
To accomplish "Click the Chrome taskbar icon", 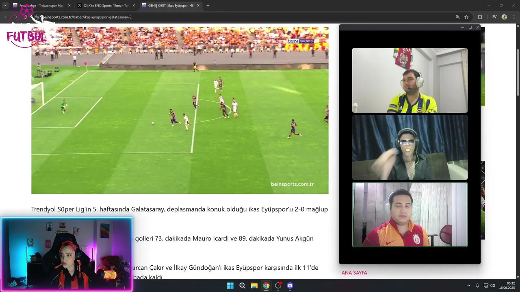I will tap(266, 286).
